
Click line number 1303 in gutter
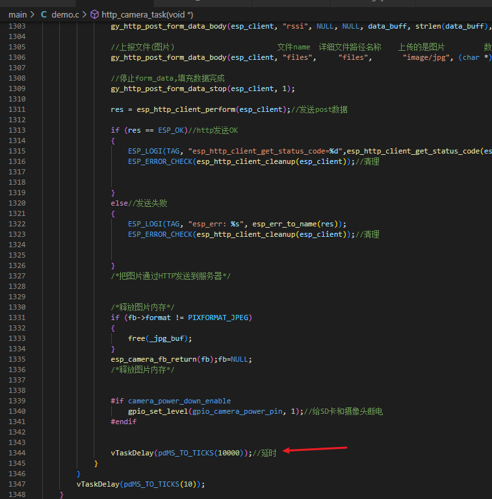pos(17,26)
